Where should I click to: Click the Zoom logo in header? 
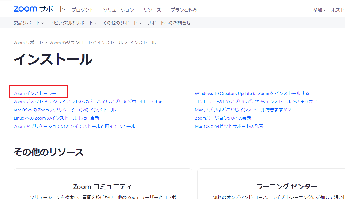click(25, 9)
